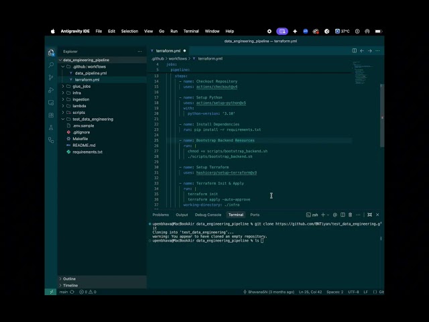Click the 37°C temperature menu bar item
Image resolution: width=429 pixels, height=322 pixels.
(x=343, y=32)
